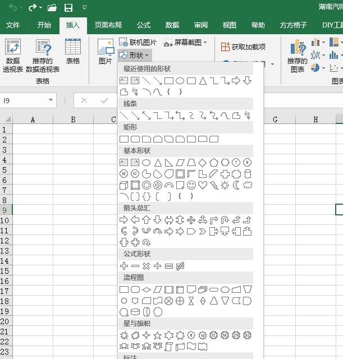
Task: Click the Name Box showing I9
Action: pos(25,100)
